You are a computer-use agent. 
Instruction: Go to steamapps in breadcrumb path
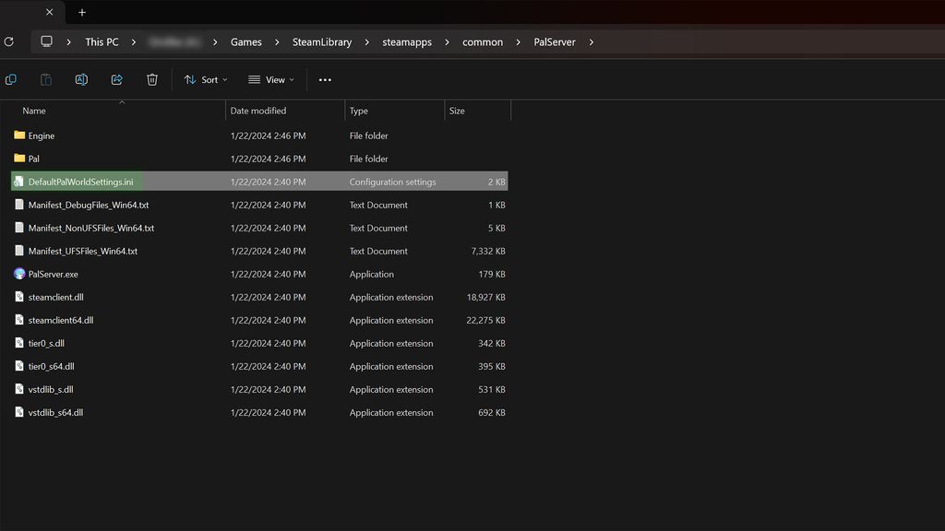(406, 41)
